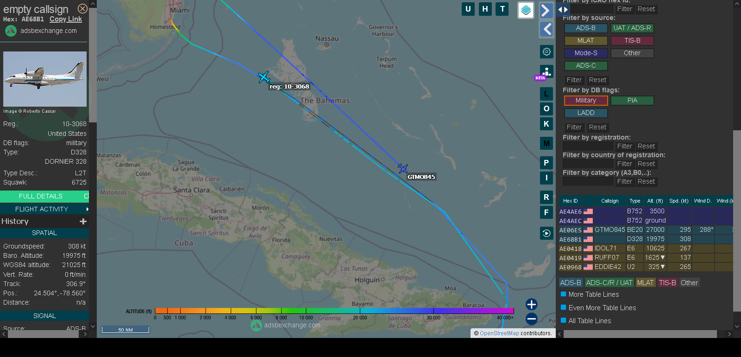Select the RUFF07 table row
The image size is (741, 357).
[646, 258]
